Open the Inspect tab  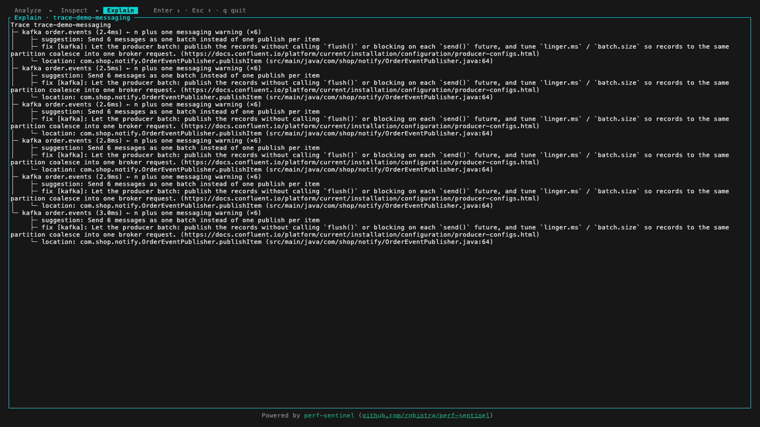74,10
